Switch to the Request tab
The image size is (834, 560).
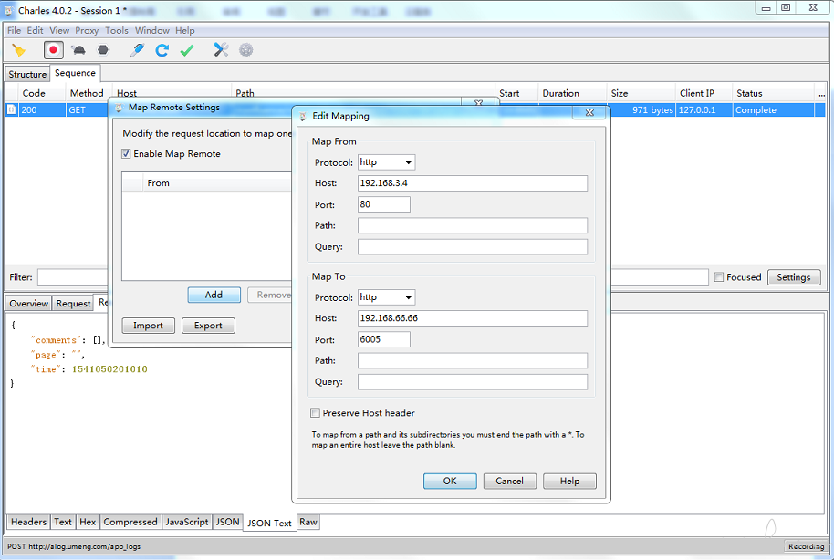pyautogui.click(x=73, y=303)
